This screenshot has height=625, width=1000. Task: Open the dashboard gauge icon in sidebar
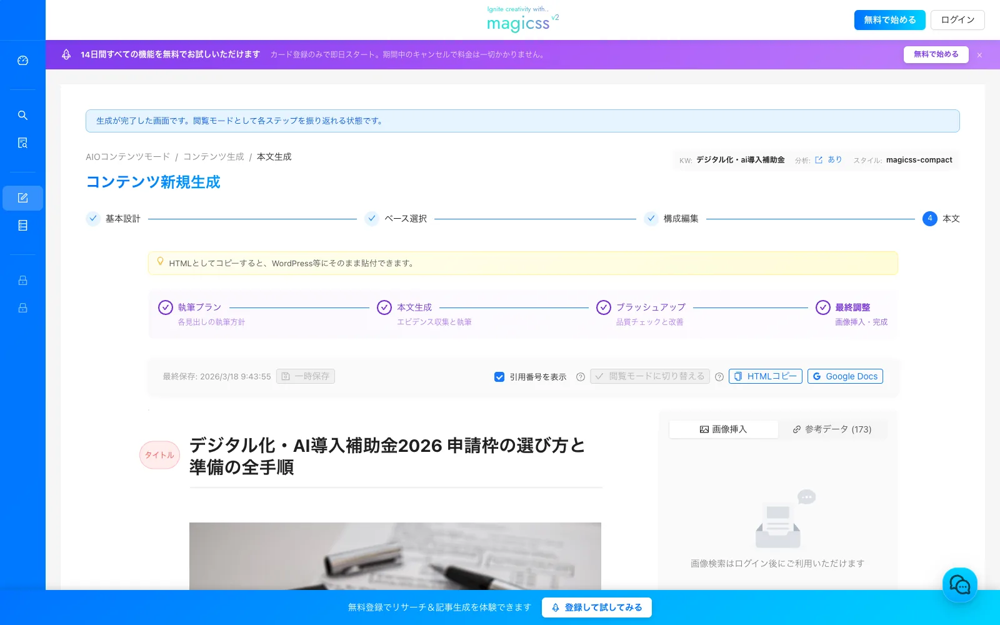point(22,61)
